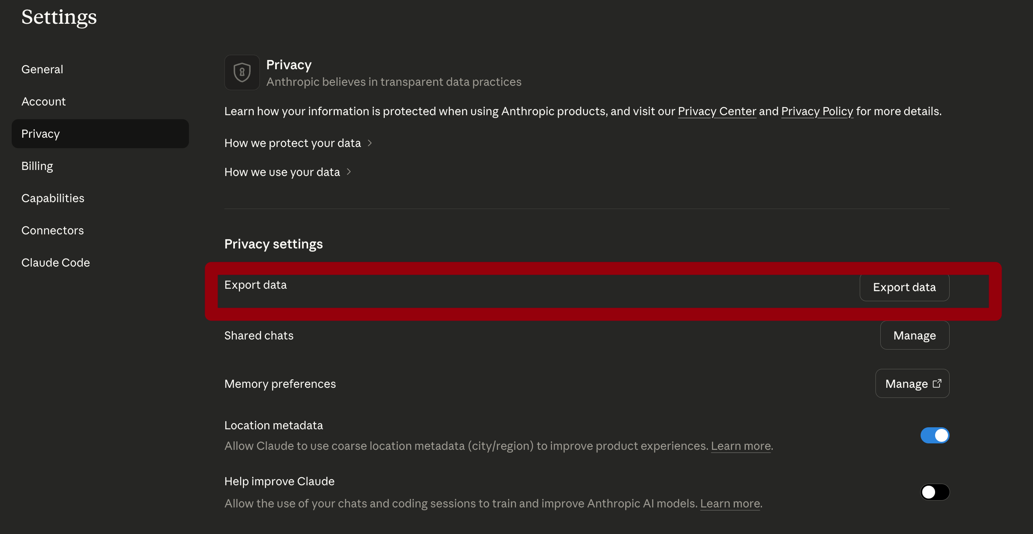The height and width of the screenshot is (534, 1033).
Task: Click Manage for Shared chats
Action: coord(915,335)
